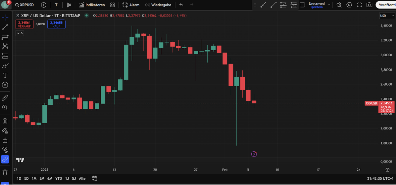Screen dimensions: 396x185
Task: Select the ruler measure tool
Action: click(x=5, y=98)
